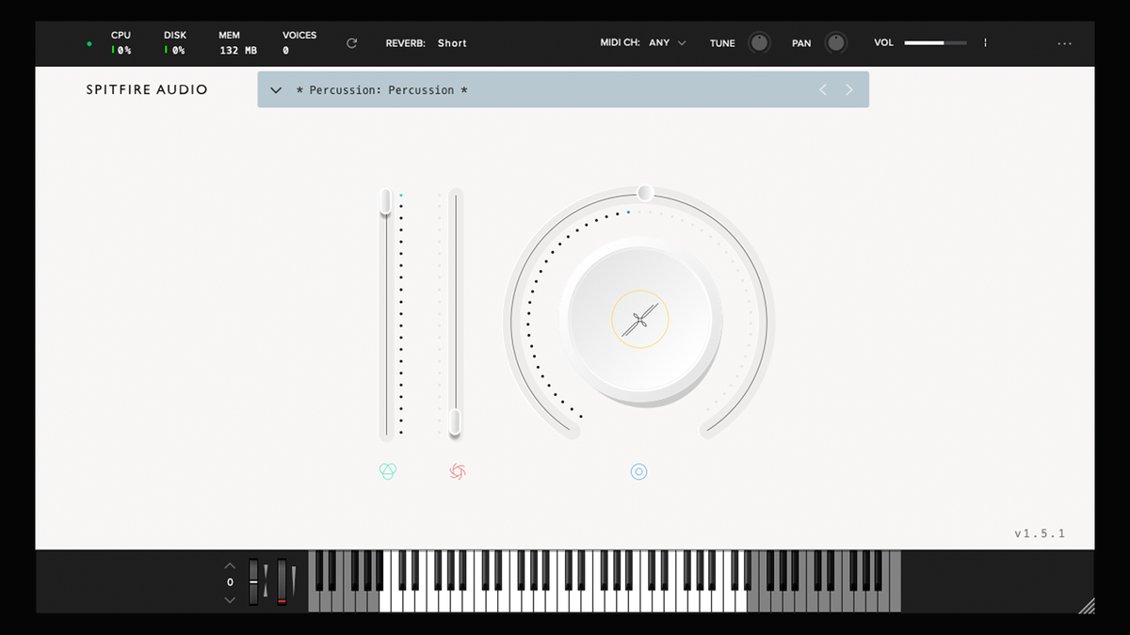This screenshot has width=1130, height=635.
Task: Click the blue Reverb circle icon below the knob
Action: [x=639, y=471]
